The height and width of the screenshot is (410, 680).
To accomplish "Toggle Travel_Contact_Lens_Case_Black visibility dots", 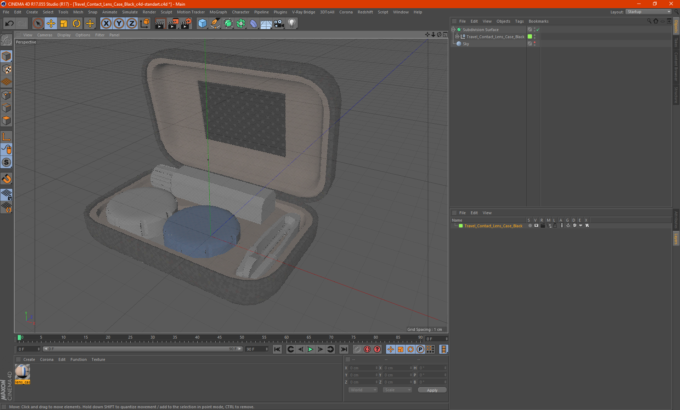I will pyautogui.click(x=534, y=37).
